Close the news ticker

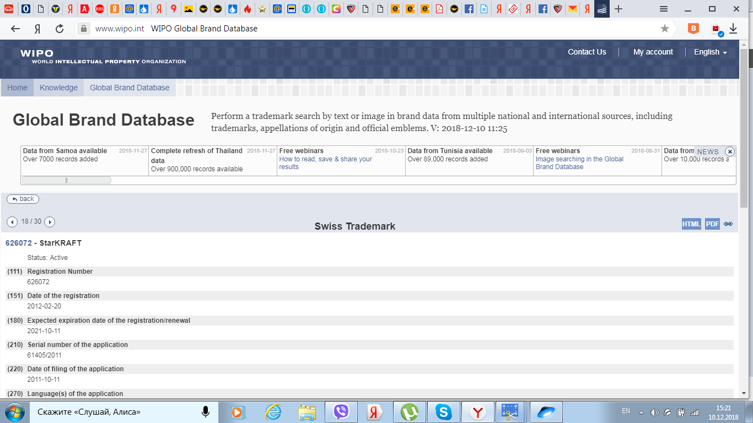point(730,151)
